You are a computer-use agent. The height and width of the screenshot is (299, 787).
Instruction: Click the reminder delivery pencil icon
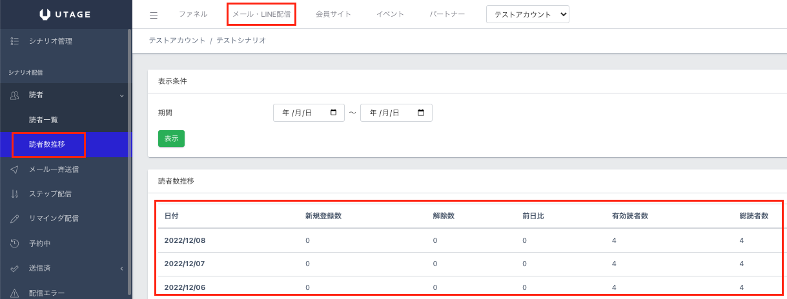click(x=15, y=218)
